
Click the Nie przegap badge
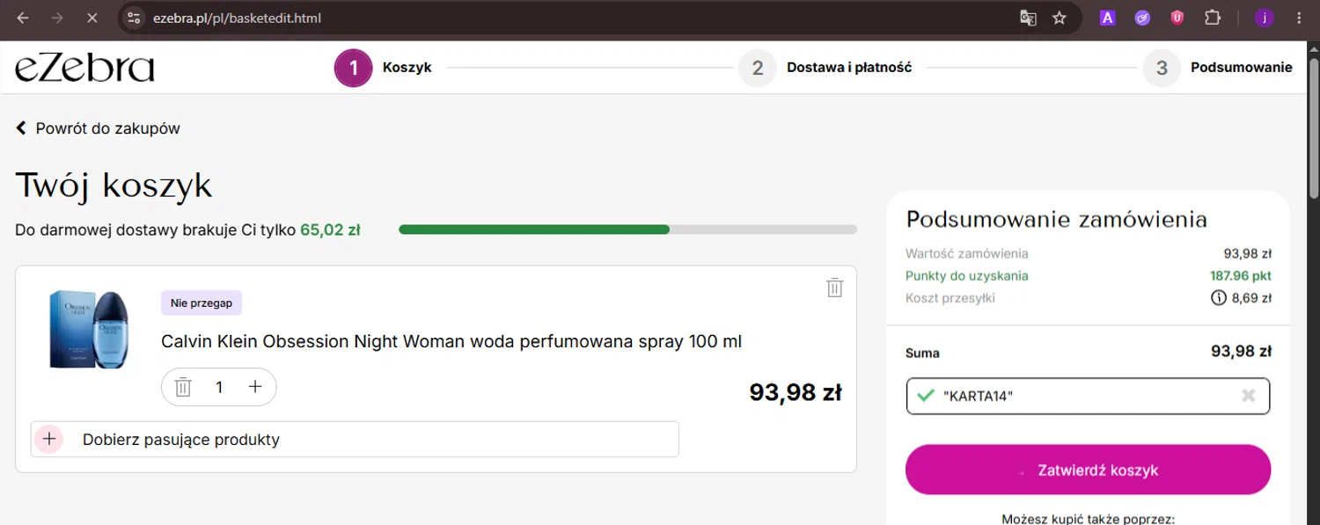click(202, 303)
